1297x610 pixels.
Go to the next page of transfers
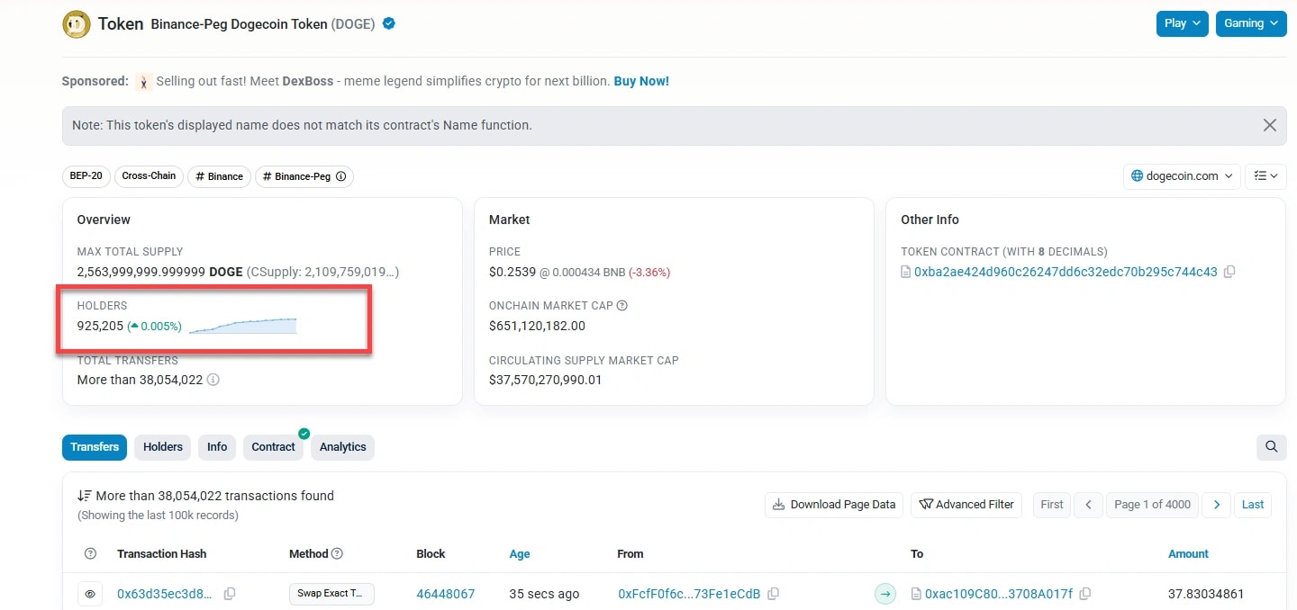click(x=1216, y=505)
